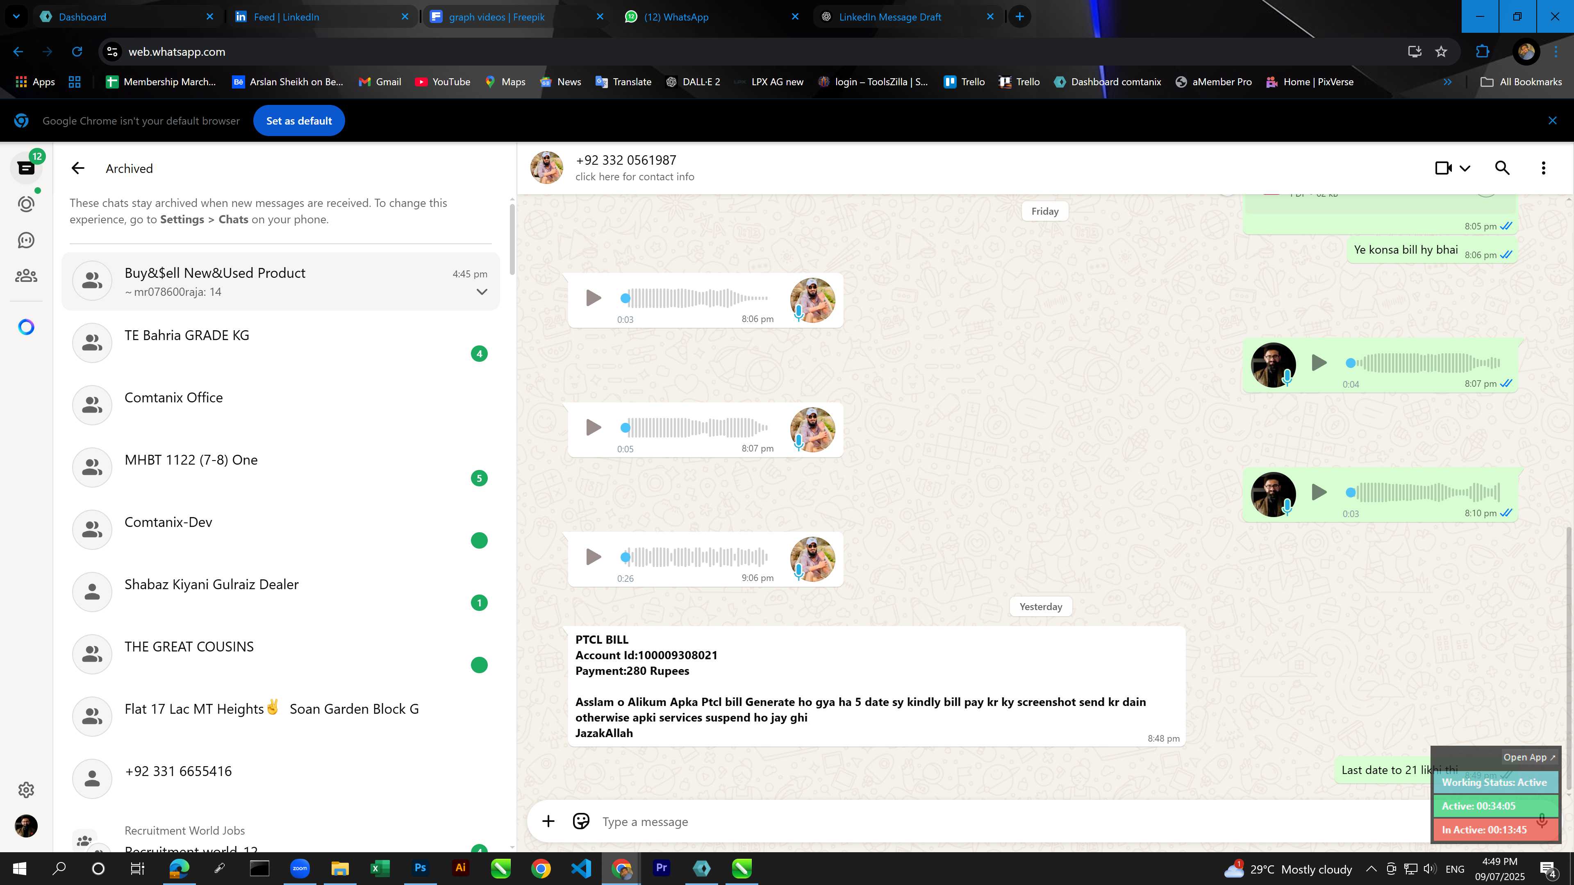Open Comtanix-Dev chat

[280, 530]
